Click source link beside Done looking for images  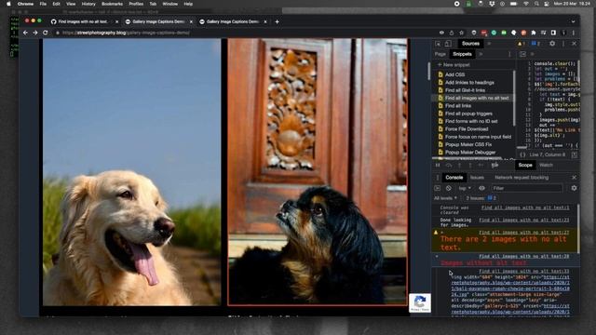tap(523, 220)
